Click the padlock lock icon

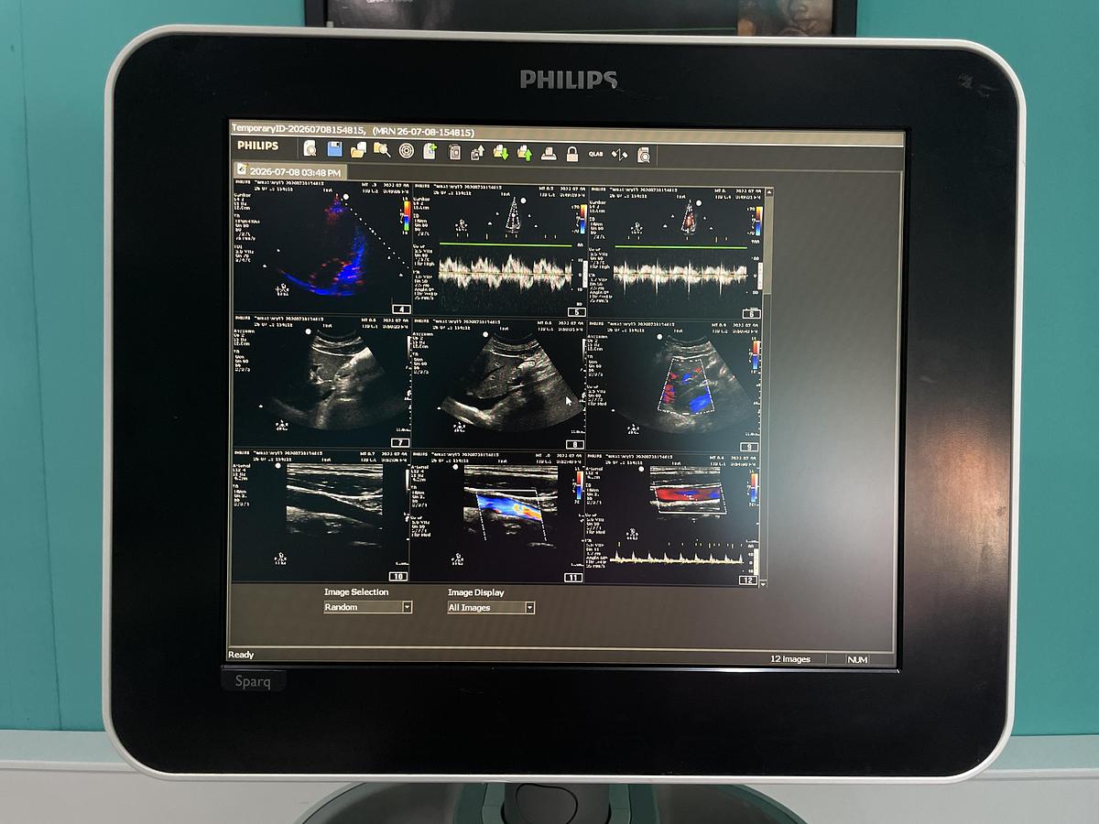point(572,153)
